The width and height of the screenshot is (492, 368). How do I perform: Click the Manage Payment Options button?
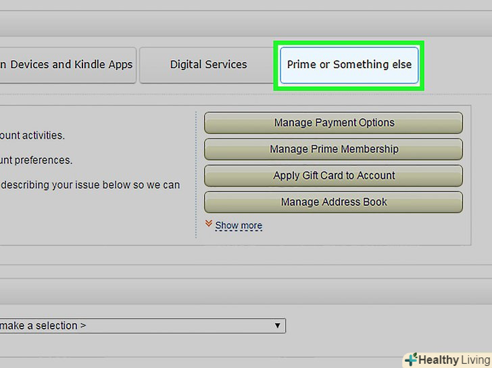333,123
